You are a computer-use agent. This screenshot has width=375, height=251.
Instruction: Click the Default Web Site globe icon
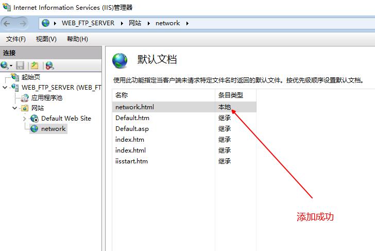tap(35, 118)
